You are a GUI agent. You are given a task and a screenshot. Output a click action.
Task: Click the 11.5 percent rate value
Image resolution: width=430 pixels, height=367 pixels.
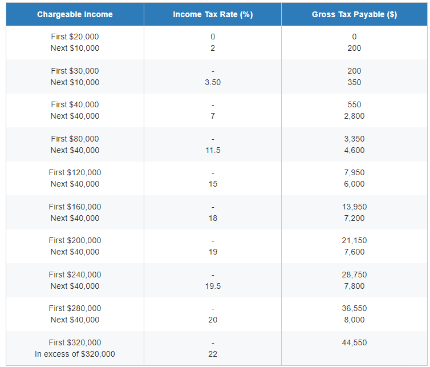(x=213, y=150)
